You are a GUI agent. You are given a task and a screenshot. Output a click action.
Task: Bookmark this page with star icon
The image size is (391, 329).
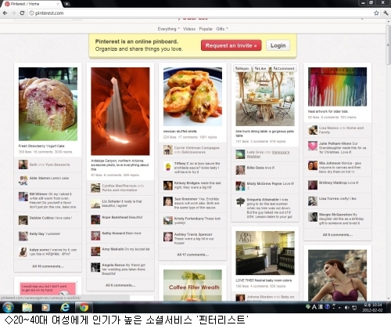click(376, 13)
